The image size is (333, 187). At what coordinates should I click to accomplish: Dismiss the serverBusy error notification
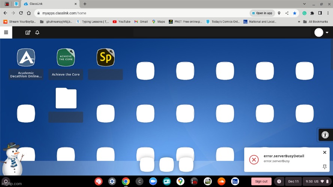pos(324,152)
